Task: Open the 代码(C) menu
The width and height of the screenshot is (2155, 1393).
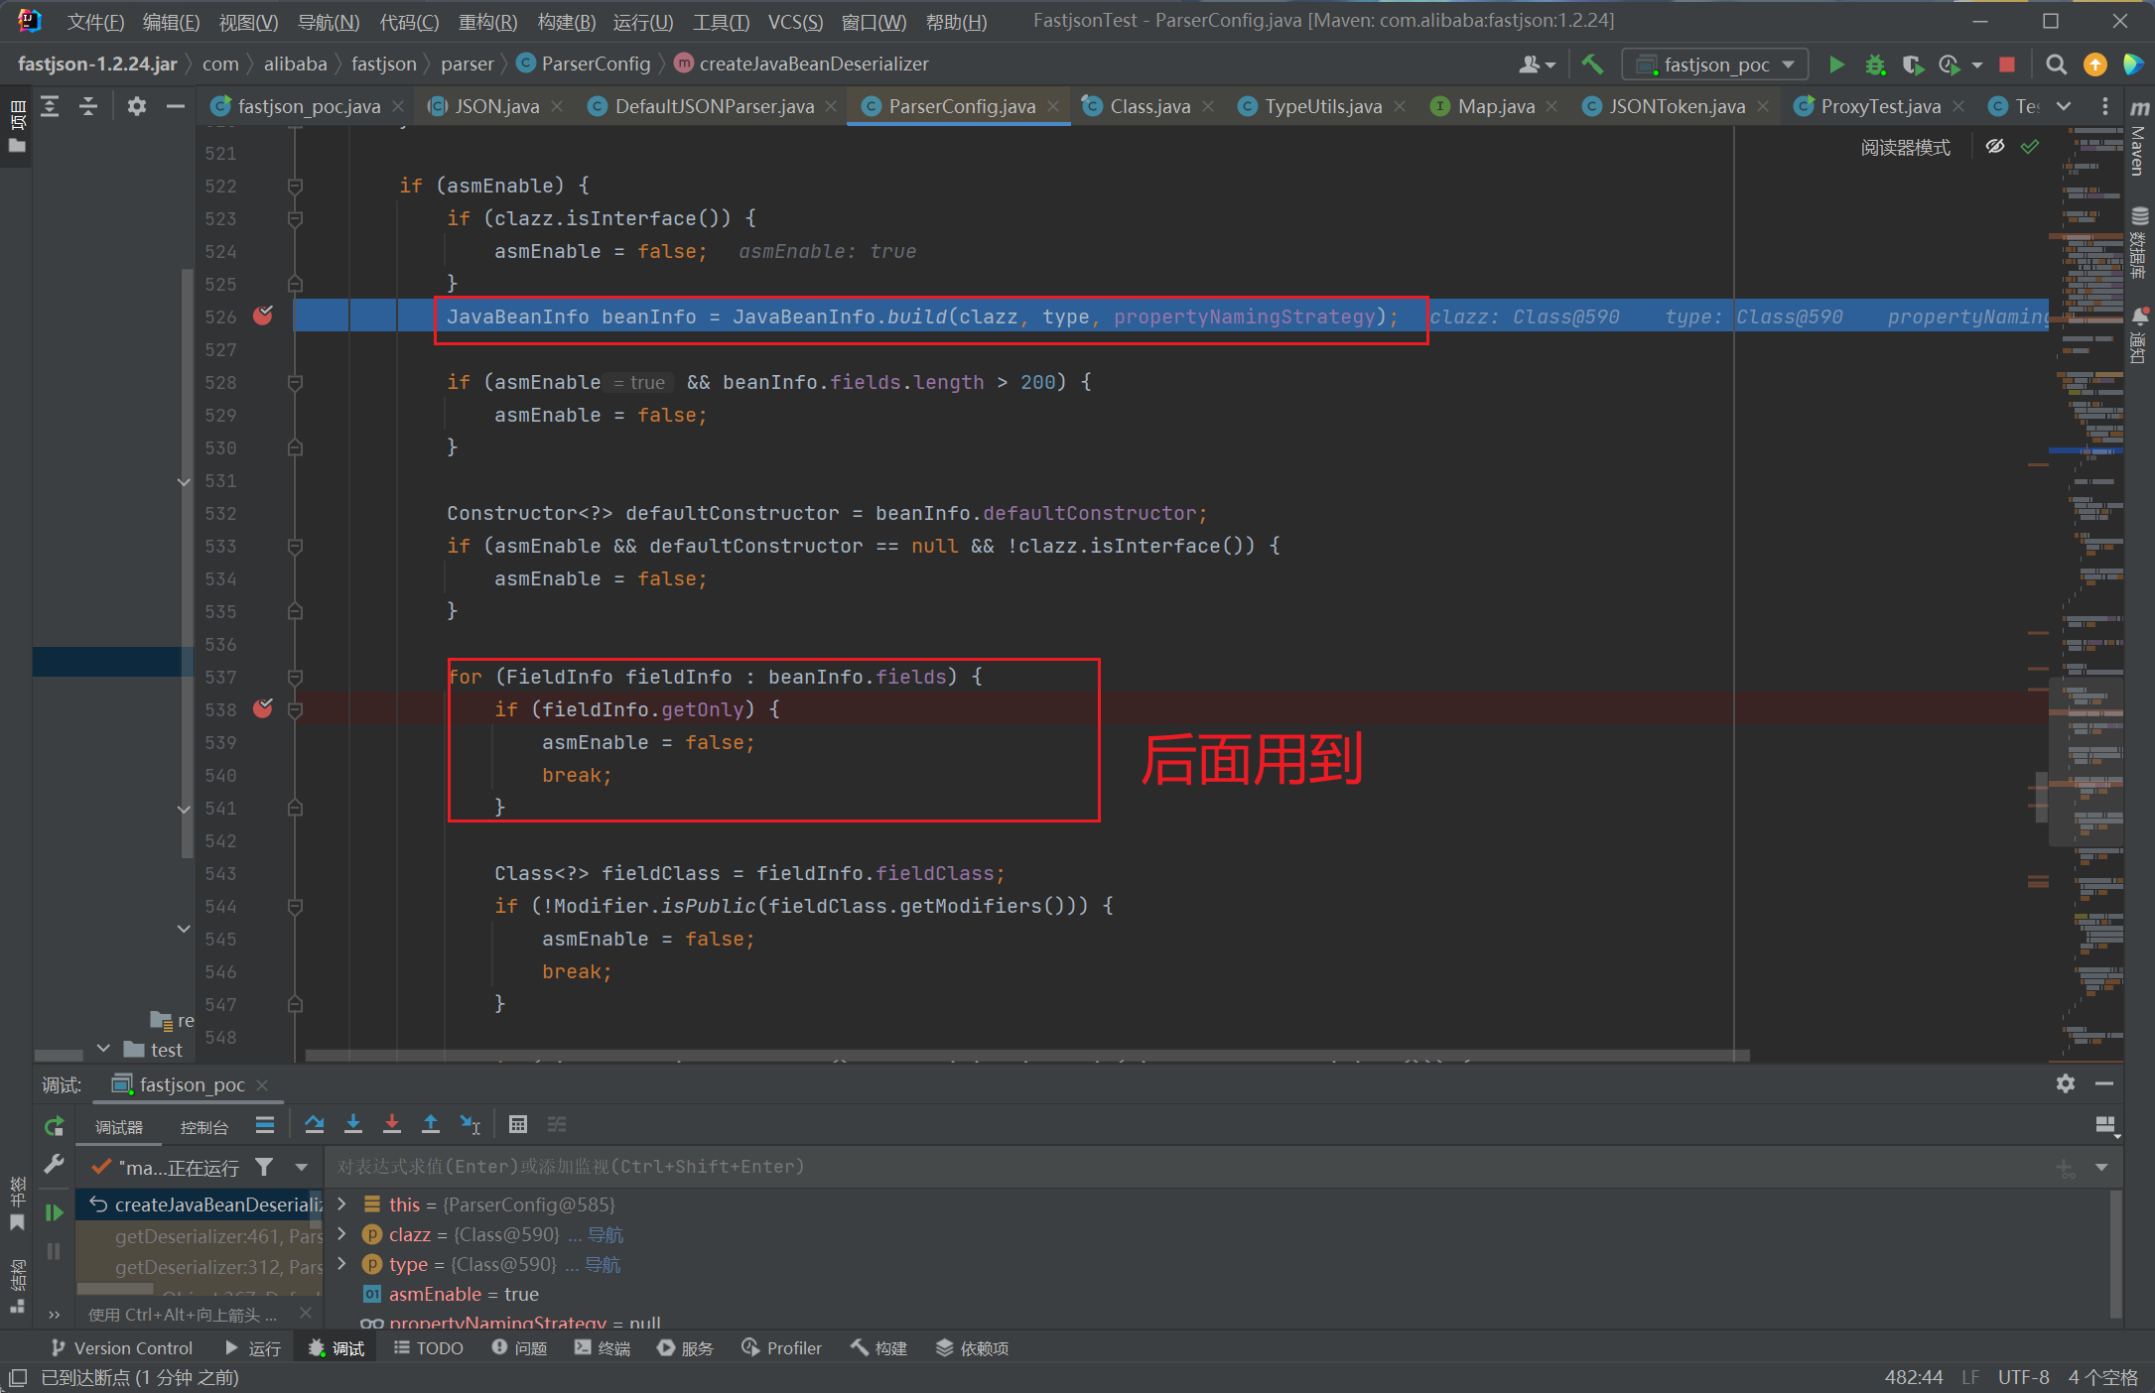Action: (409, 21)
